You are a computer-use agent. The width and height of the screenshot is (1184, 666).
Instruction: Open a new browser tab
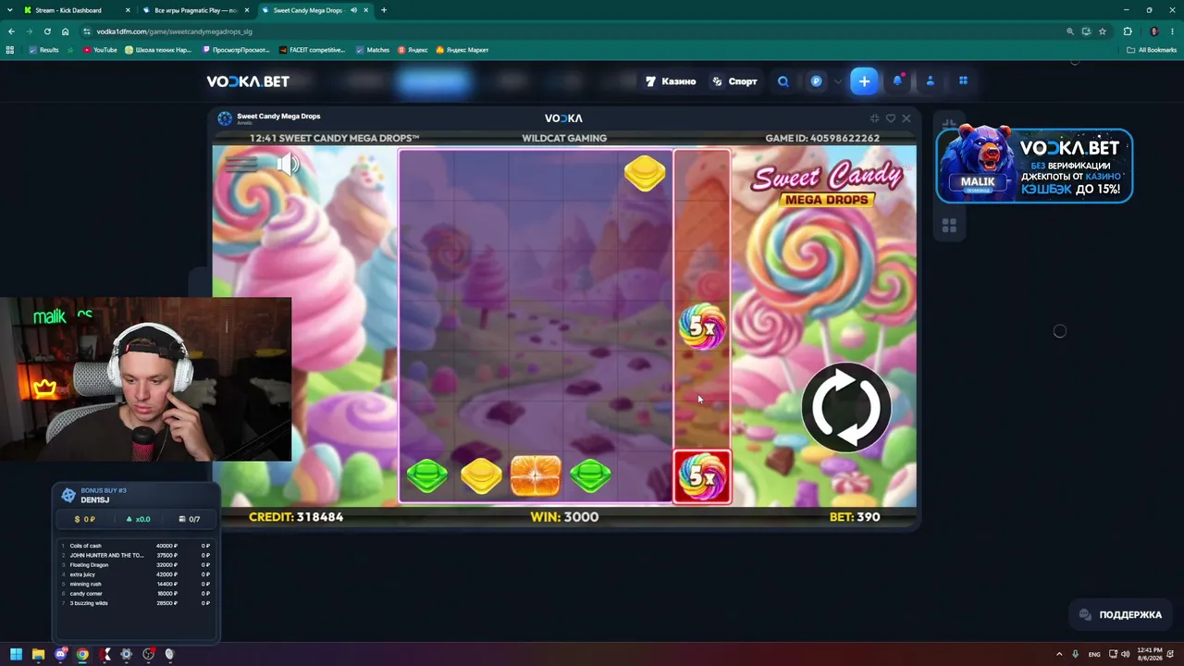click(384, 10)
